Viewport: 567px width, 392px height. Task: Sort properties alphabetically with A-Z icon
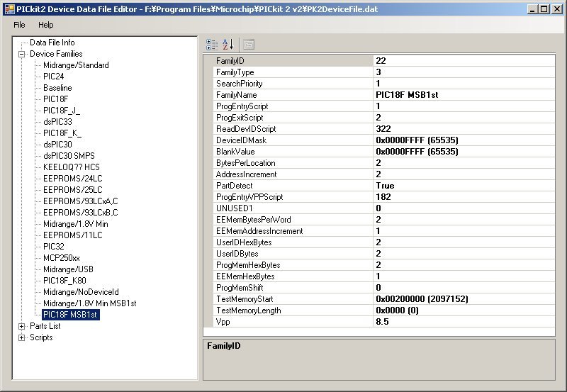click(x=228, y=45)
